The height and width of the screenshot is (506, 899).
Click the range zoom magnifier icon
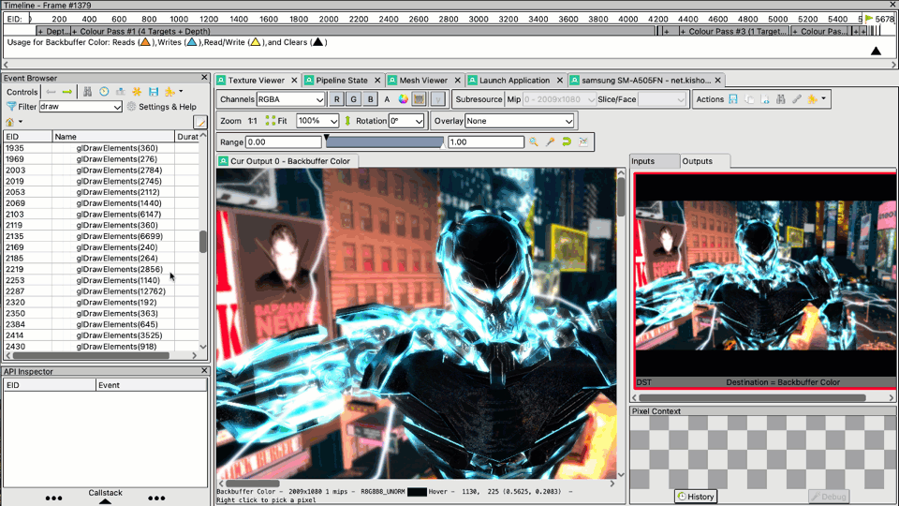click(x=534, y=141)
